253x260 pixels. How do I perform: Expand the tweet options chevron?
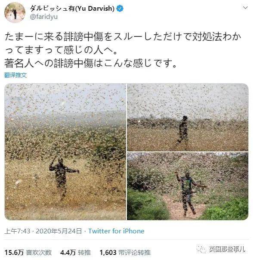(245, 8)
